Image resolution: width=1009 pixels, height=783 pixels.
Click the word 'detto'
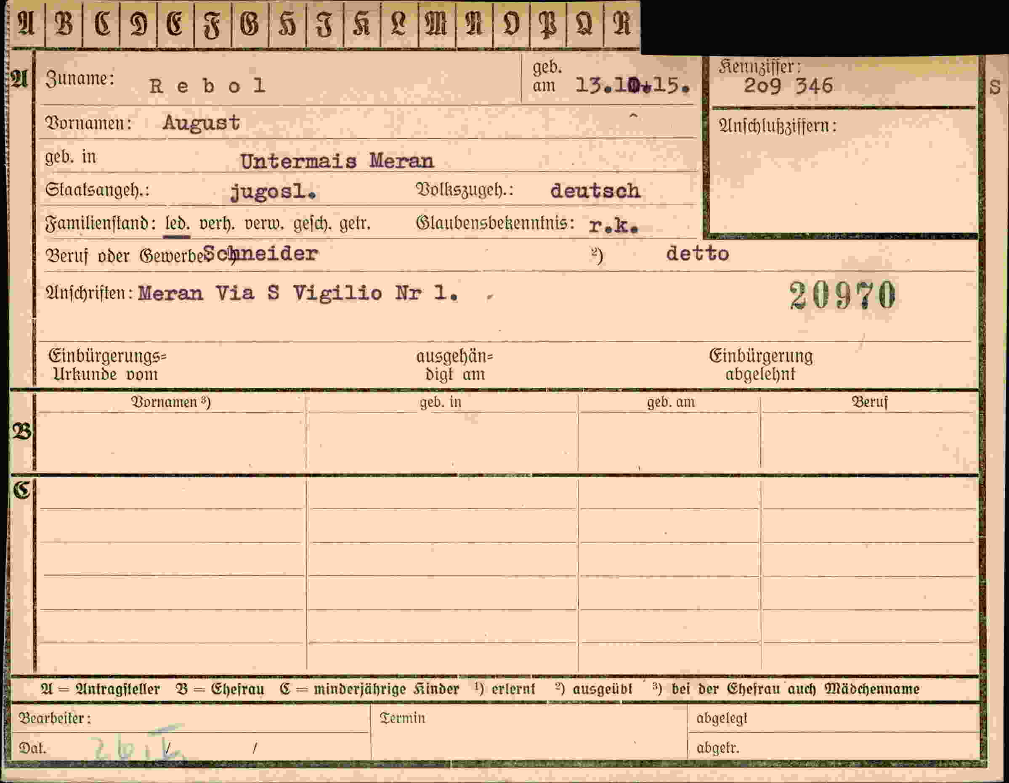(x=698, y=254)
